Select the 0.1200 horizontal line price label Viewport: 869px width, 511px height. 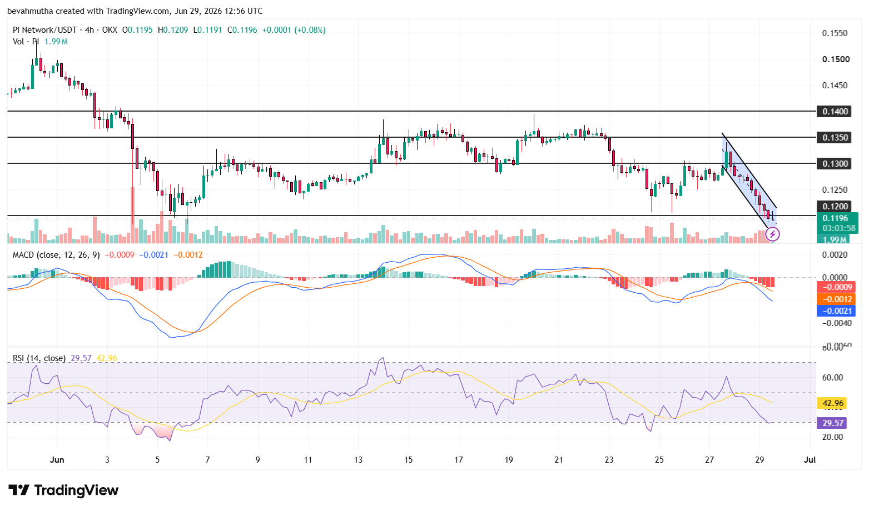[x=835, y=206]
